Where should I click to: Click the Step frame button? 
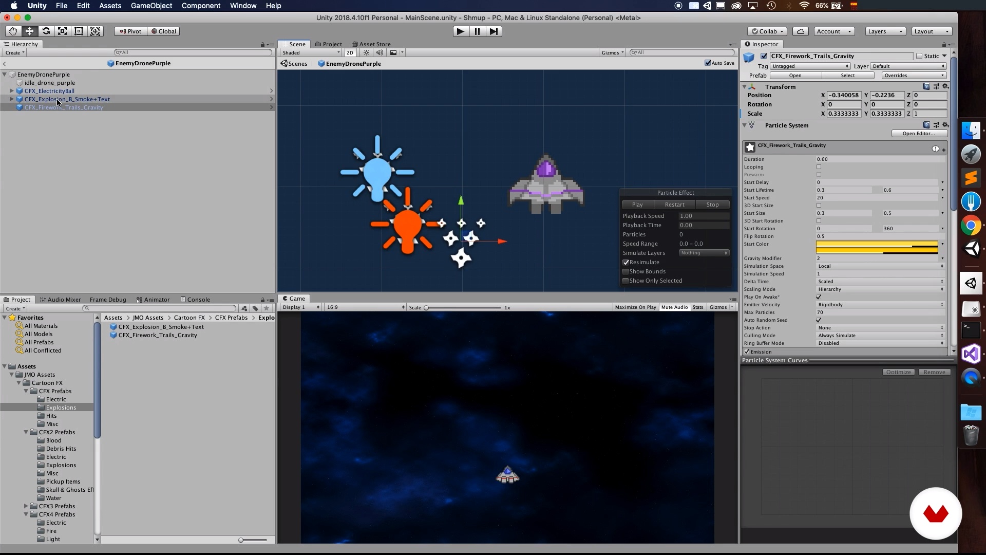point(494,31)
